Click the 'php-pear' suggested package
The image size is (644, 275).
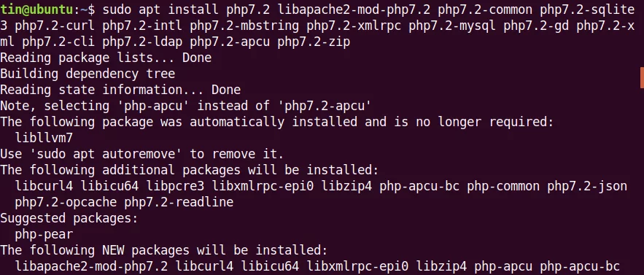[44, 234]
